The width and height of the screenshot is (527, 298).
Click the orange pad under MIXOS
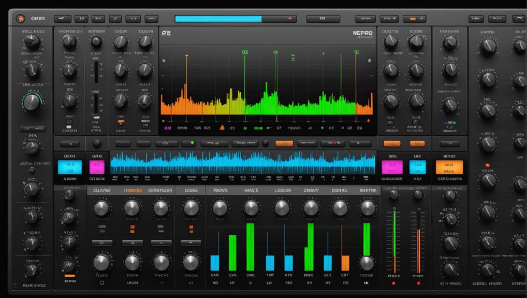click(x=449, y=167)
